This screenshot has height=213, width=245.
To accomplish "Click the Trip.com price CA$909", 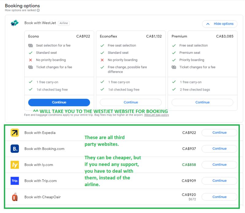I will click(189, 181).
